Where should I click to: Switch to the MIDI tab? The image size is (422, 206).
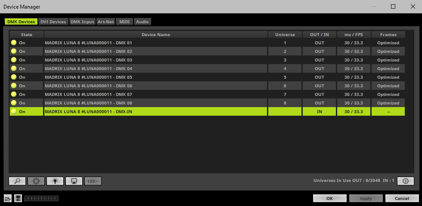point(124,22)
